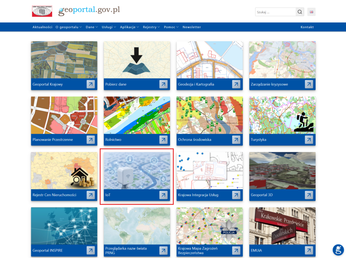Expand the Aplikacje dropdown menu
Screen dimensions: 346x258
tap(129, 27)
